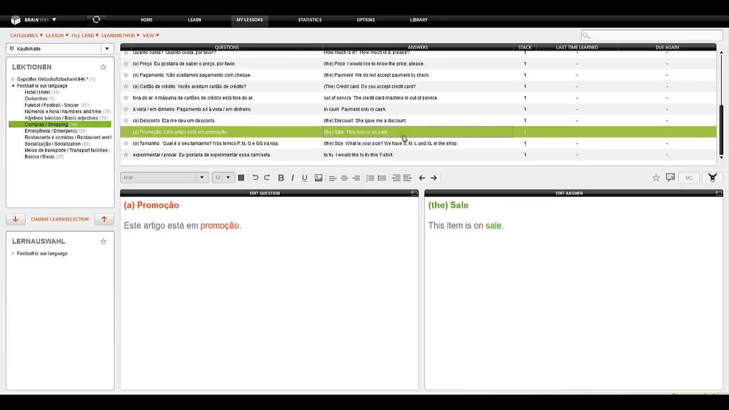Click the Change Learnselection button

(60, 219)
